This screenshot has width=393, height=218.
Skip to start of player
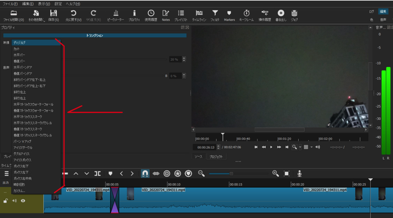[x=256, y=147]
